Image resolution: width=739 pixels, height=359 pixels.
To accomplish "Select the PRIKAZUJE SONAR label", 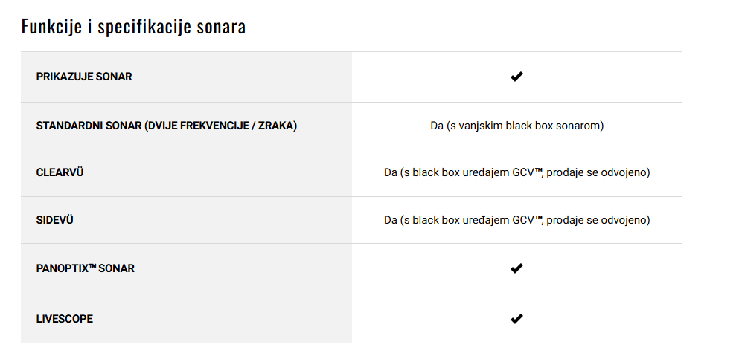I will 84,77.
